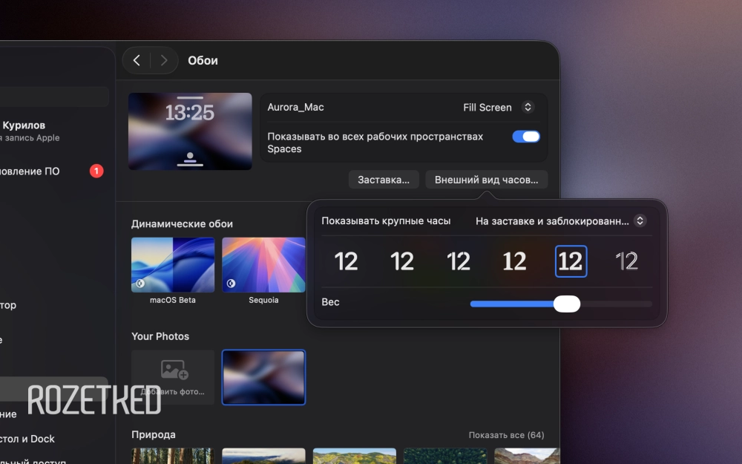742x464 pixels.
Task: Select the Sequoia dynamic wallpaper
Action: tap(263, 265)
